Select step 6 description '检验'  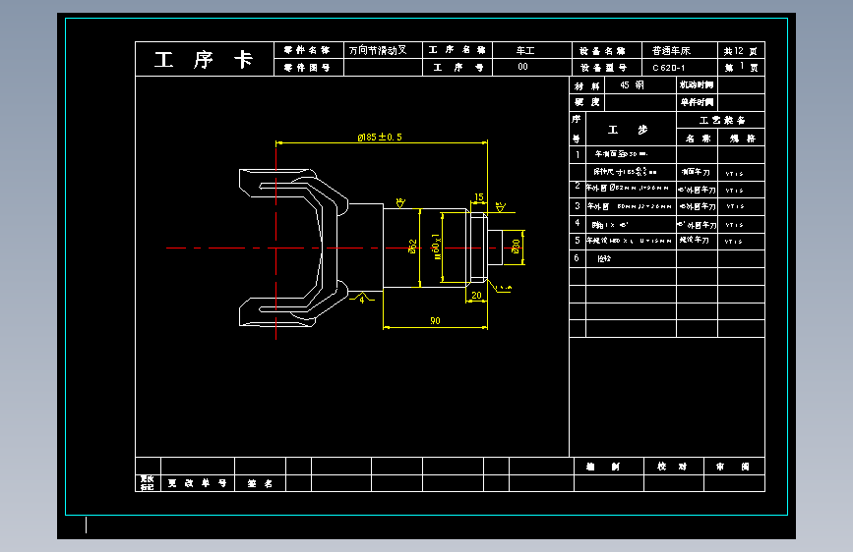pos(604,258)
